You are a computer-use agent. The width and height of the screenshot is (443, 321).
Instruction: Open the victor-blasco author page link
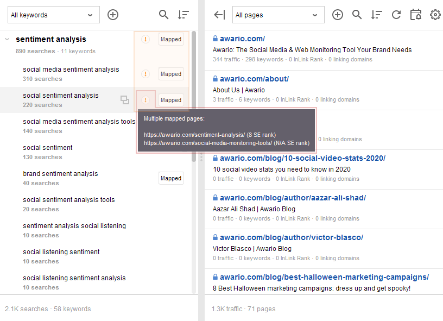292,237
